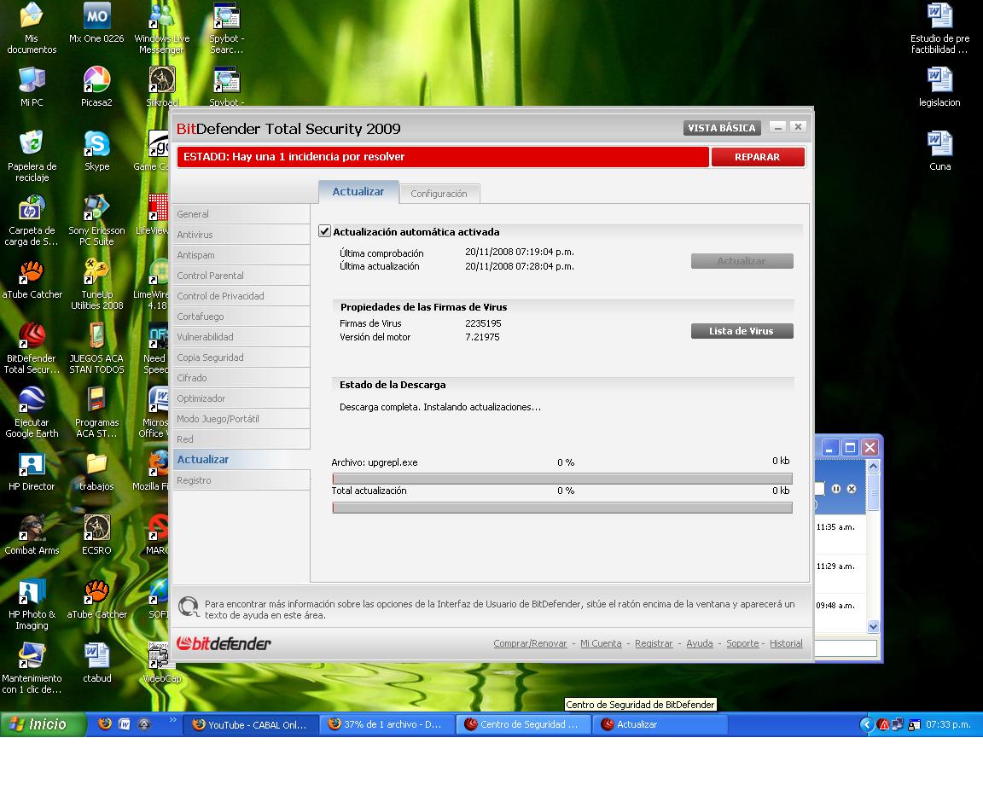Click the Registrar link
This screenshot has width=983, height=790.
pyautogui.click(x=654, y=643)
